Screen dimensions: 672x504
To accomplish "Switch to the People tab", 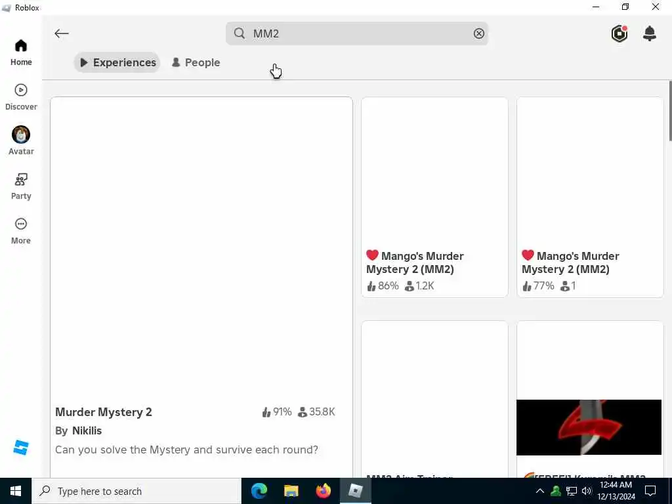I will pyautogui.click(x=196, y=62).
